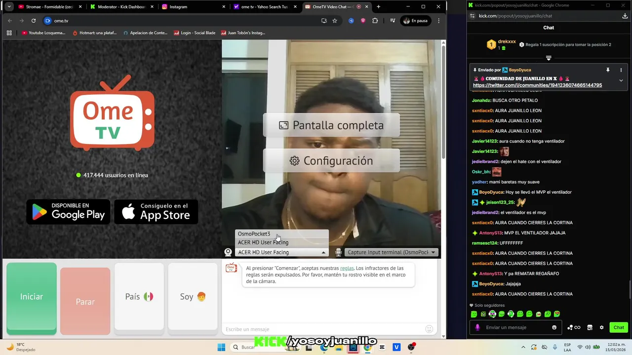The width and height of the screenshot is (632, 355).
Task: Open the País country selector
Action: click(x=139, y=296)
